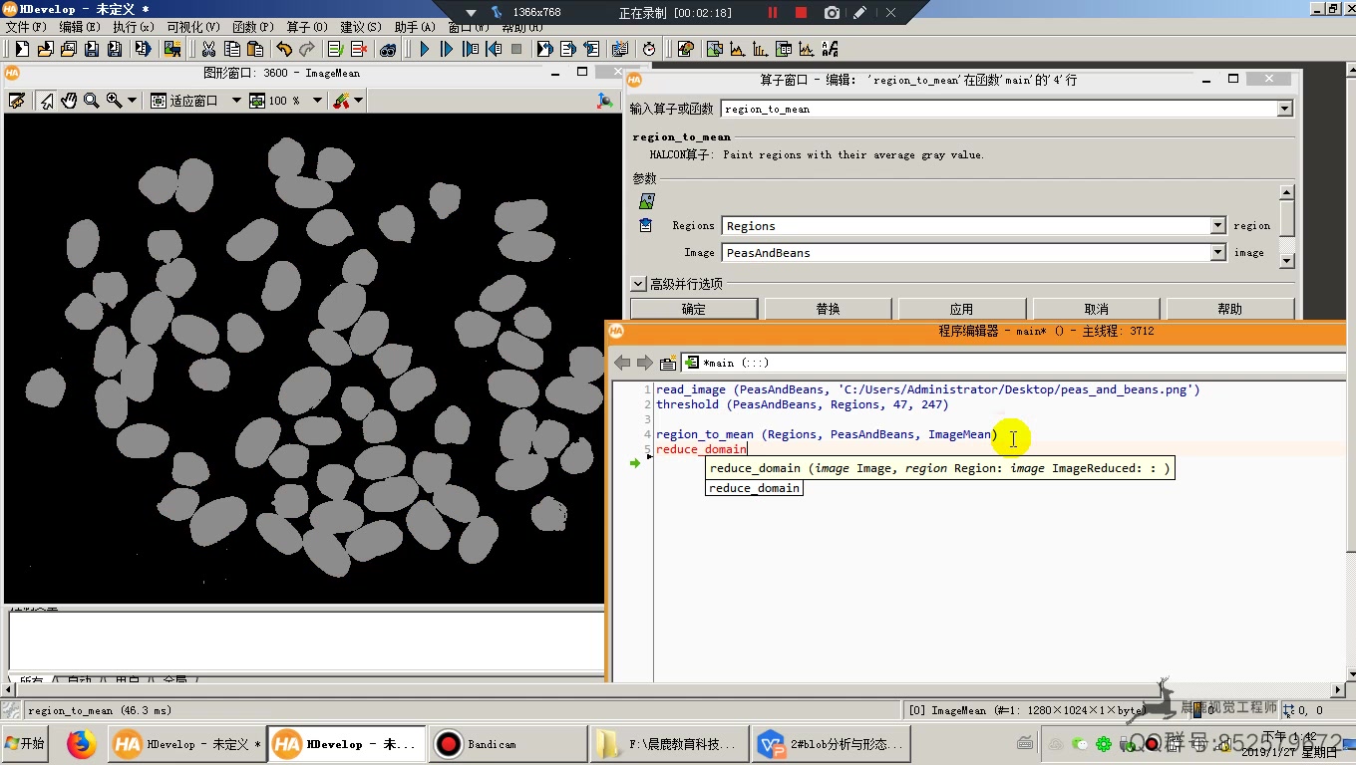Viewport: 1356px width, 765px height.
Task: Open Firefox from the taskbar
Action: click(x=82, y=744)
